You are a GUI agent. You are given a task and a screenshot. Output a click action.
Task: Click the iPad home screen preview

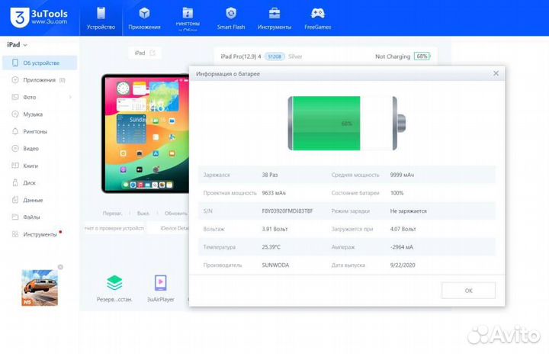[146, 134]
